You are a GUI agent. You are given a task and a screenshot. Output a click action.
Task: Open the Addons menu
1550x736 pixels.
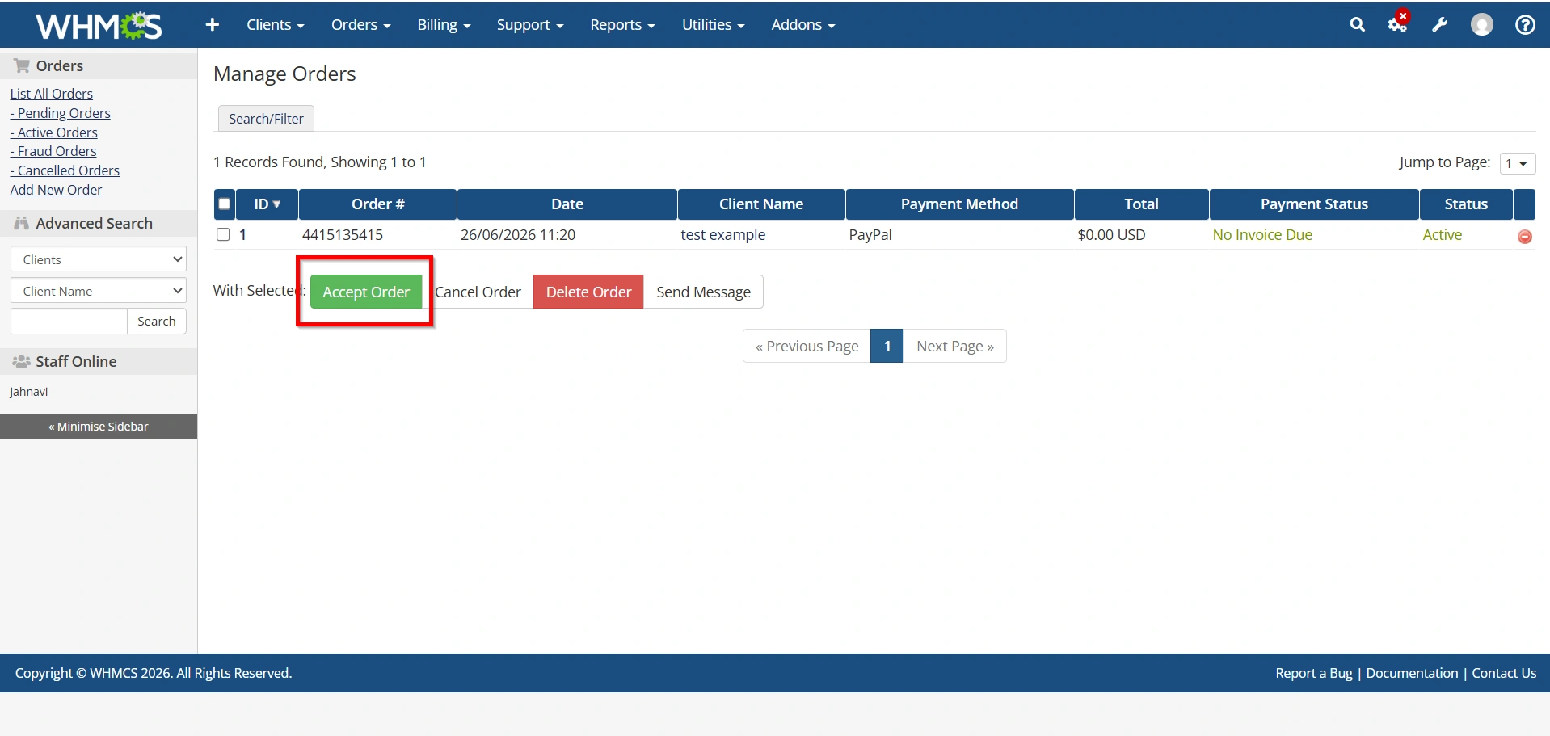(x=803, y=25)
